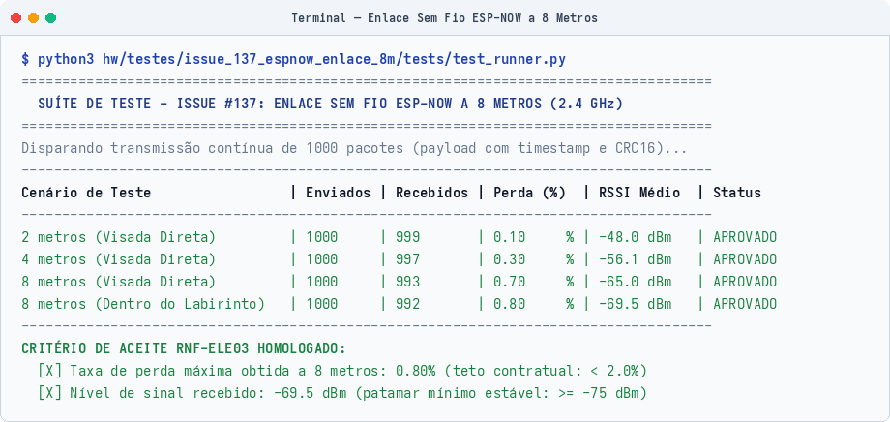Click the 'Perda (%)' column header
The height and width of the screenshot is (422, 890).
[529, 193]
